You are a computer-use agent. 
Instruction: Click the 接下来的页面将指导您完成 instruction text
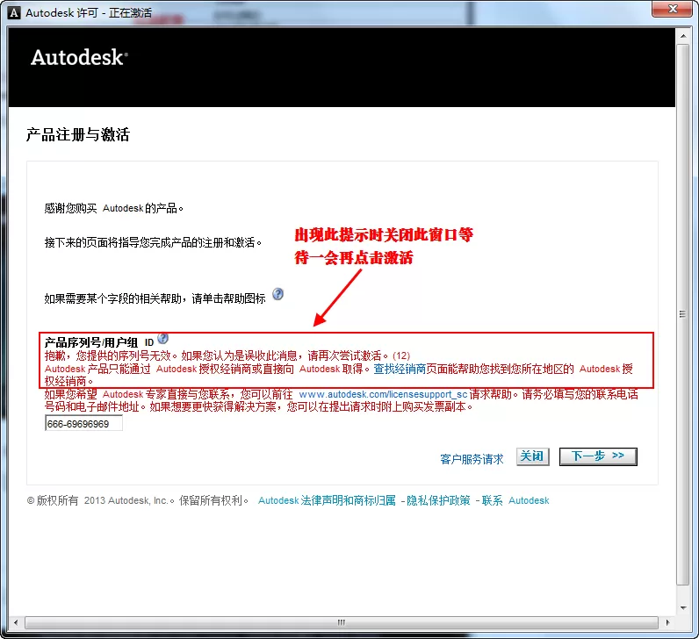[153, 242]
